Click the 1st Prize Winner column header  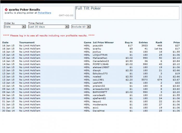[103, 43]
